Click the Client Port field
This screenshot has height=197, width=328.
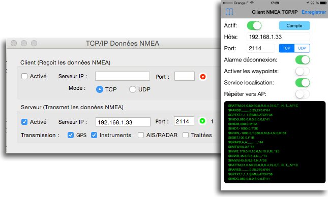(185, 76)
